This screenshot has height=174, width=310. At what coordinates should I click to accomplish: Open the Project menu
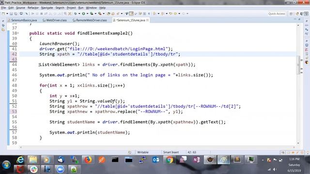71,8
